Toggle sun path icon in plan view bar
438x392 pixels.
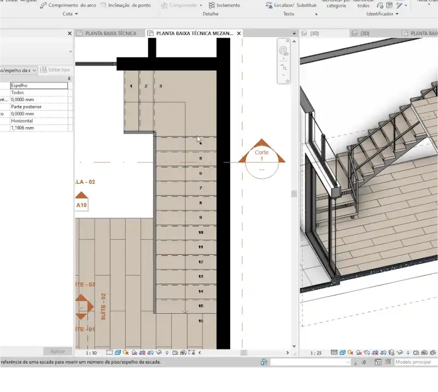[126, 353]
